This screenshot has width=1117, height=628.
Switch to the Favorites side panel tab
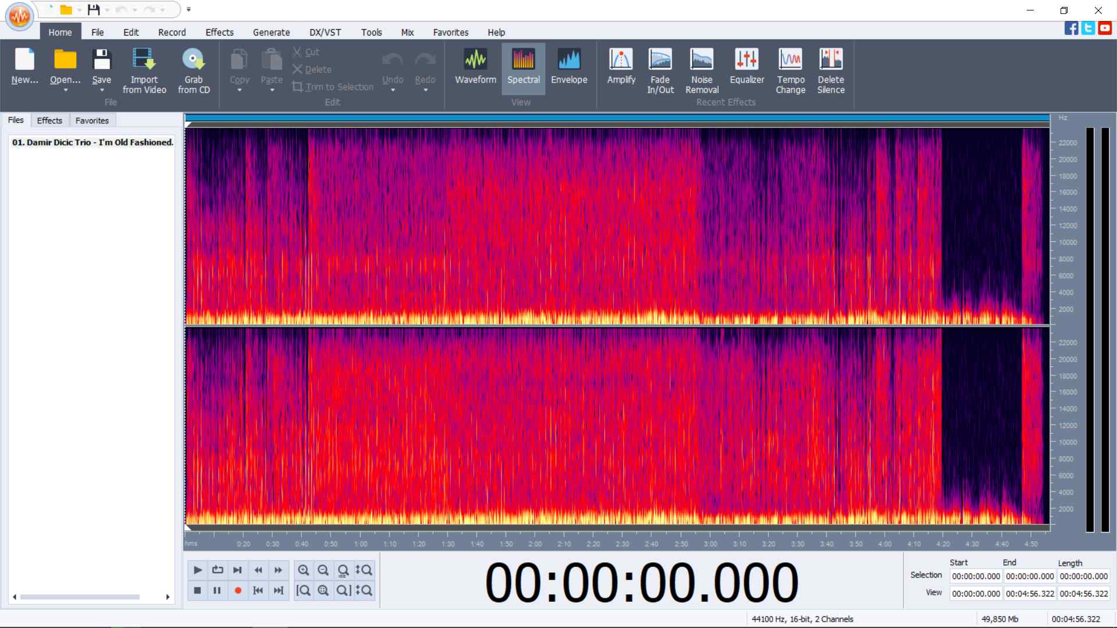(x=92, y=120)
